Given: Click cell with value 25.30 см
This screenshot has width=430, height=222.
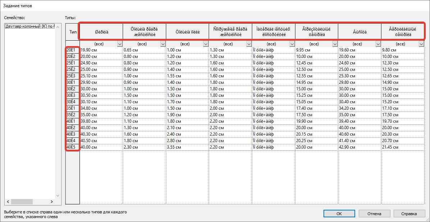Looking at the screenshot, I should pyautogui.click(x=359, y=76).
